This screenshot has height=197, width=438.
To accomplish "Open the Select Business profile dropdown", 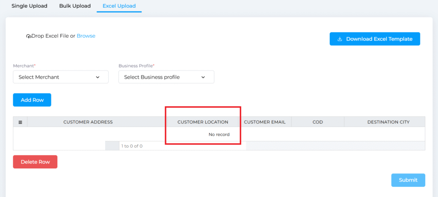I will pyautogui.click(x=166, y=77).
